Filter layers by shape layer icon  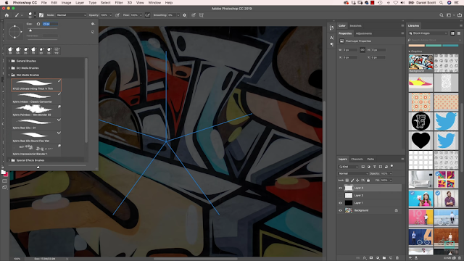pos(381,167)
